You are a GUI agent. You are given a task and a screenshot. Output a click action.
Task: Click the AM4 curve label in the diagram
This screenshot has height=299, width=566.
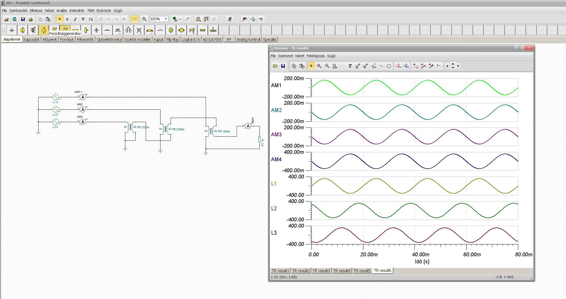(276, 159)
